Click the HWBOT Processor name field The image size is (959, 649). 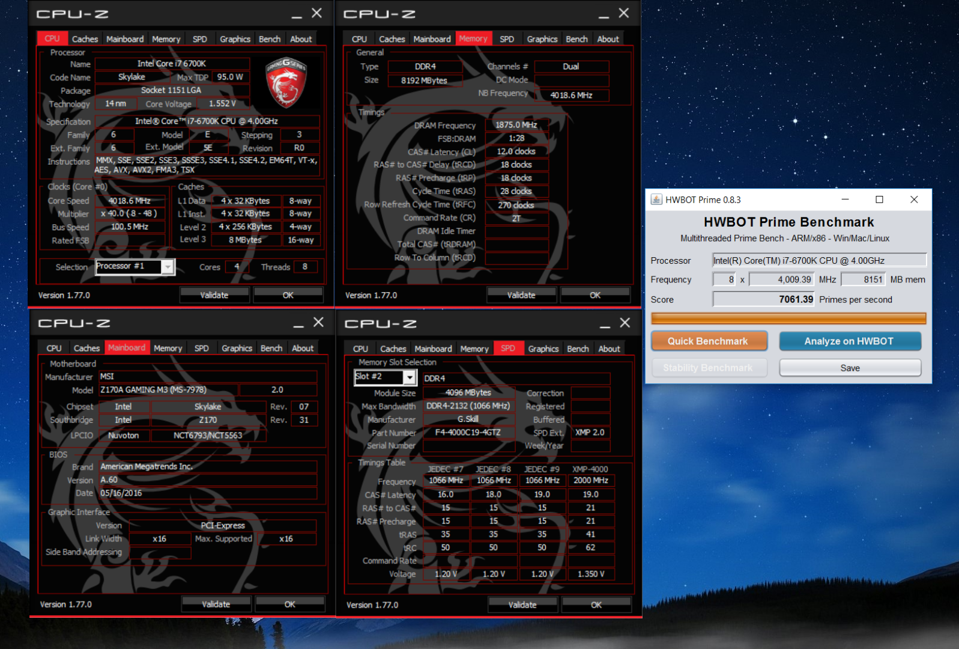pos(819,260)
